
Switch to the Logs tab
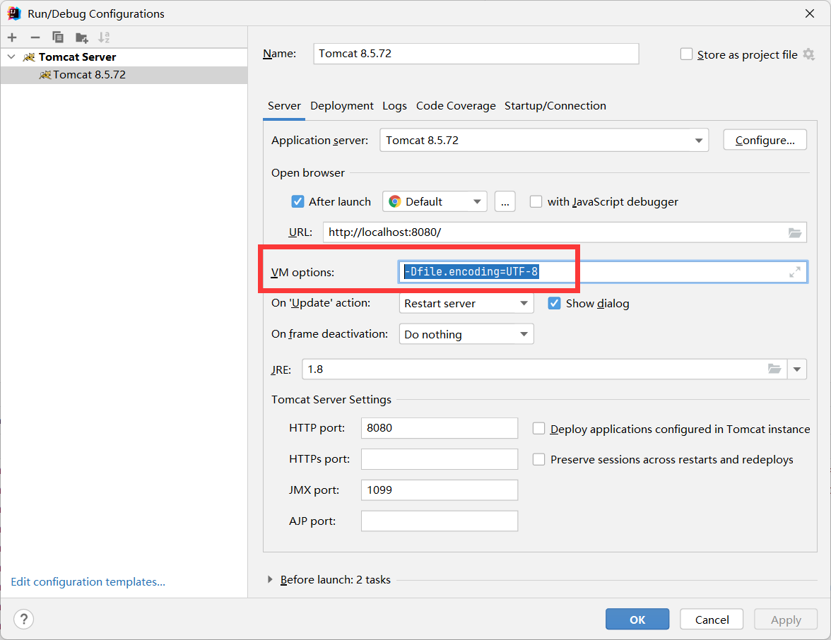tap(395, 106)
